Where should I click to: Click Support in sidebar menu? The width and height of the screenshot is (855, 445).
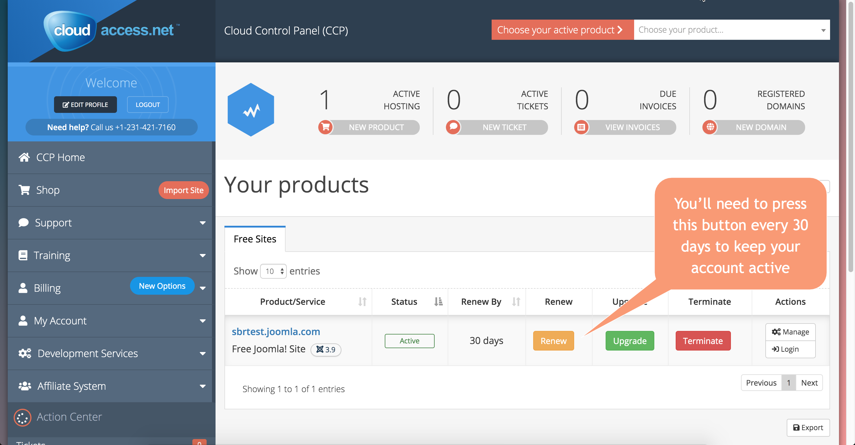coord(53,223)
